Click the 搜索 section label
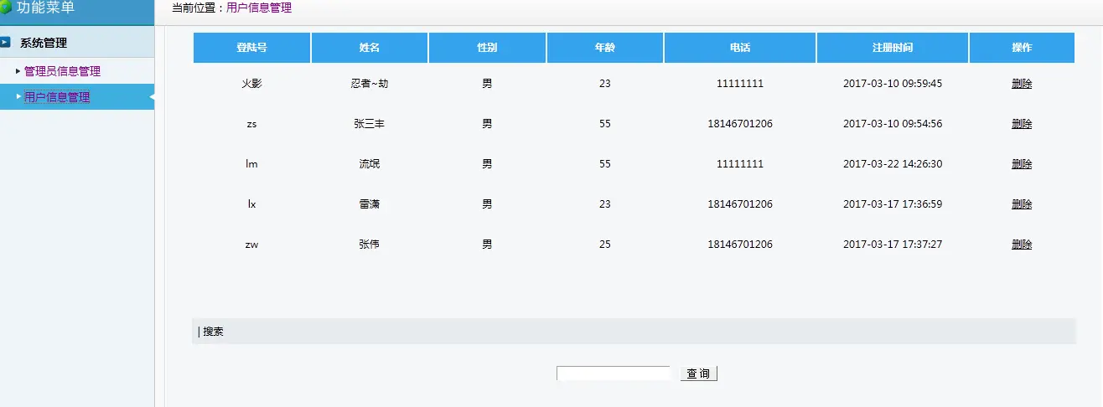This screenshot has width=1103, height=407. click(x=213, y=332)
